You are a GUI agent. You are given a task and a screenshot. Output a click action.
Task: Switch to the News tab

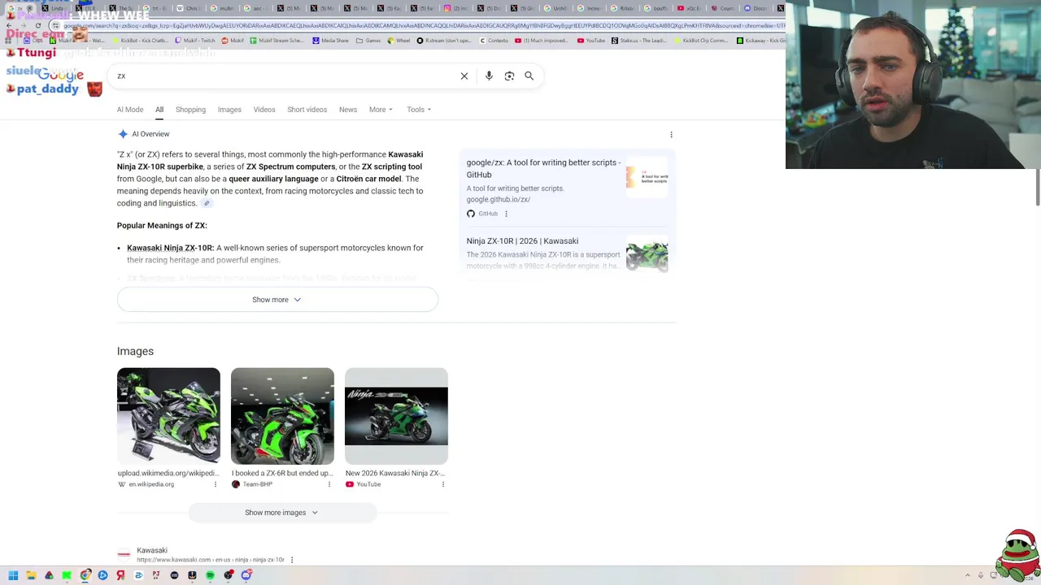coord(348,110)
